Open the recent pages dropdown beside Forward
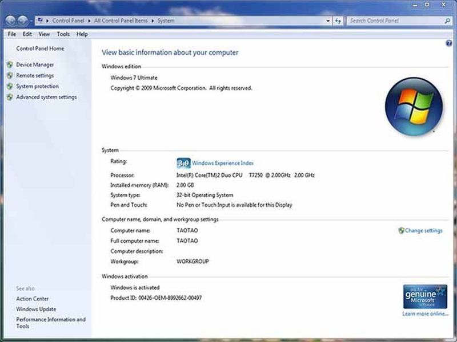457x342 pixels. [x=31, y=21]
